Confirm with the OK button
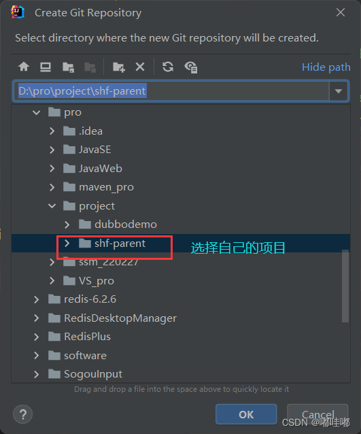 246,414
